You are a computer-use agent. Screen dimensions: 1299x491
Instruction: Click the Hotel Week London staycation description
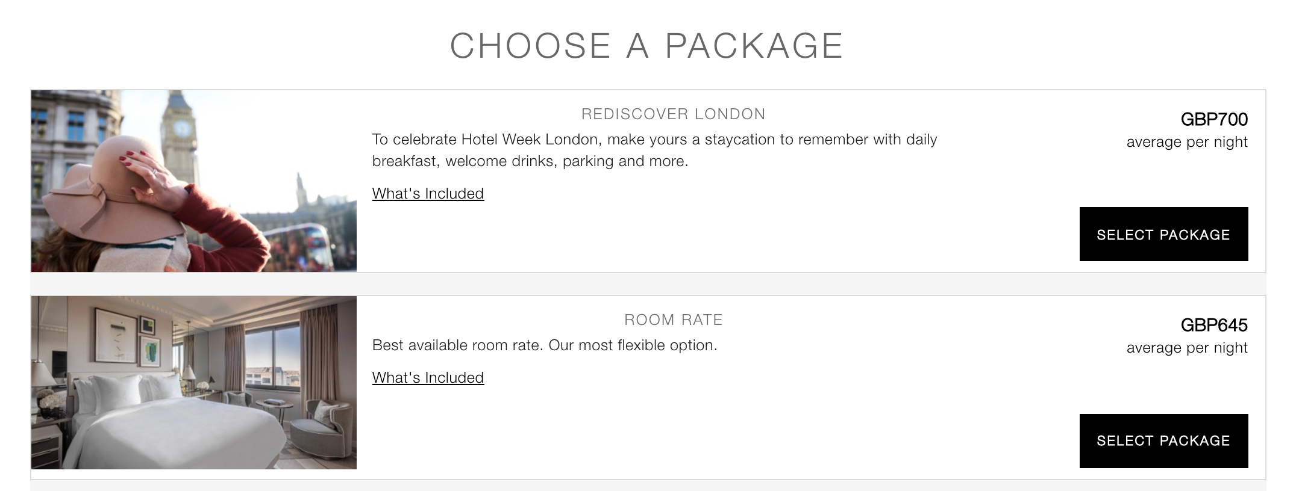click(x=654, y=150)
